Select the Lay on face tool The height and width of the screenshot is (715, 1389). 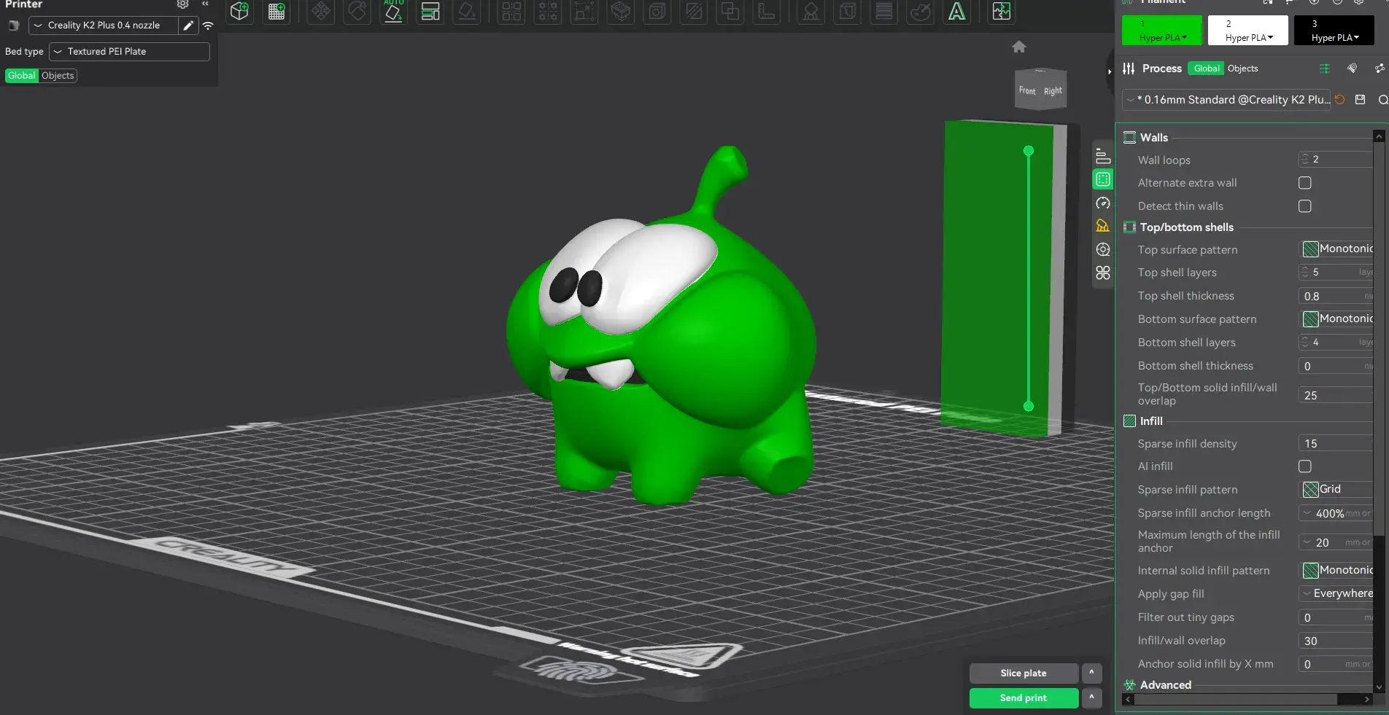[467, 11]
